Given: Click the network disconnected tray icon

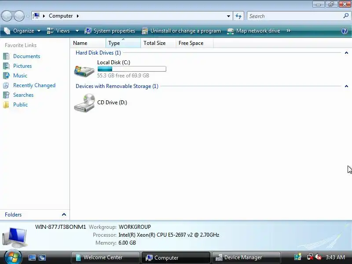Looking at the screenshot, I should pyautogui.click(x=310, y=257).
